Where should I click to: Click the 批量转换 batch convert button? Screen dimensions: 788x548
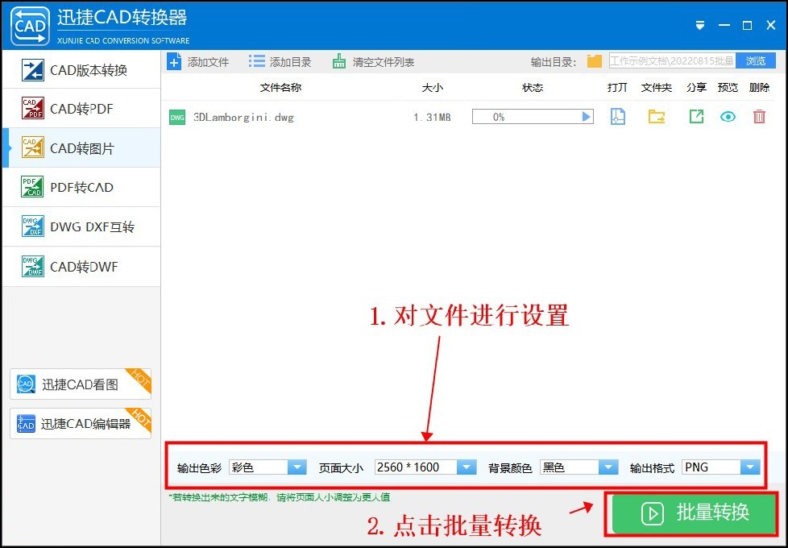[x=691, y=513]
